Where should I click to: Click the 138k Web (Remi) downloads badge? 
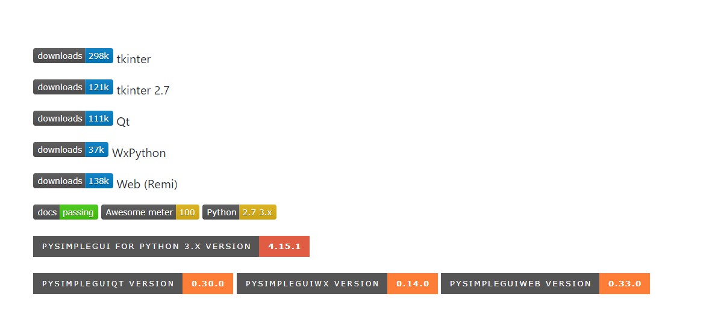(x=73, y=181)
